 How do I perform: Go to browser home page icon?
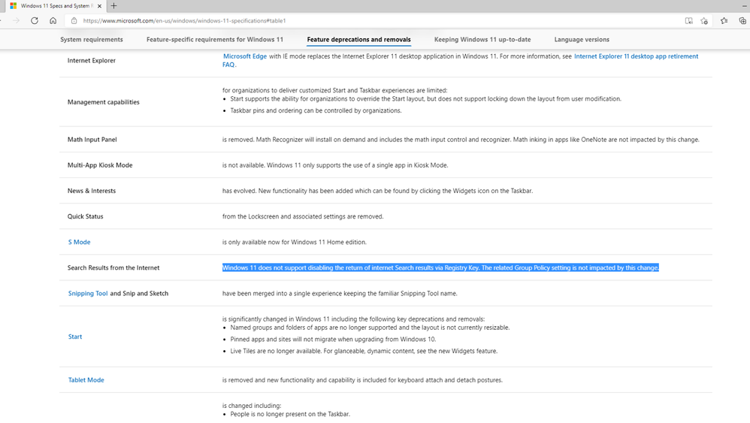[53, 20]
